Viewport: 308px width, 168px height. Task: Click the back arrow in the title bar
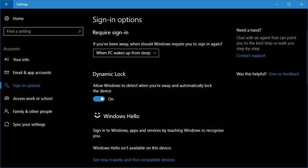click(6, 4)
